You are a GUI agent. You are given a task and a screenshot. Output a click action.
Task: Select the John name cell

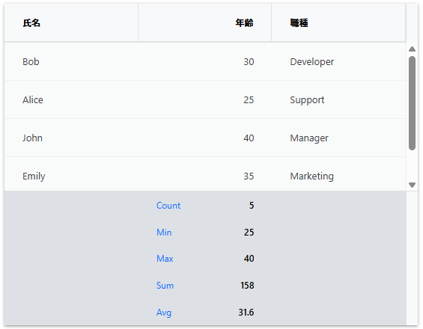click(71, 138)
